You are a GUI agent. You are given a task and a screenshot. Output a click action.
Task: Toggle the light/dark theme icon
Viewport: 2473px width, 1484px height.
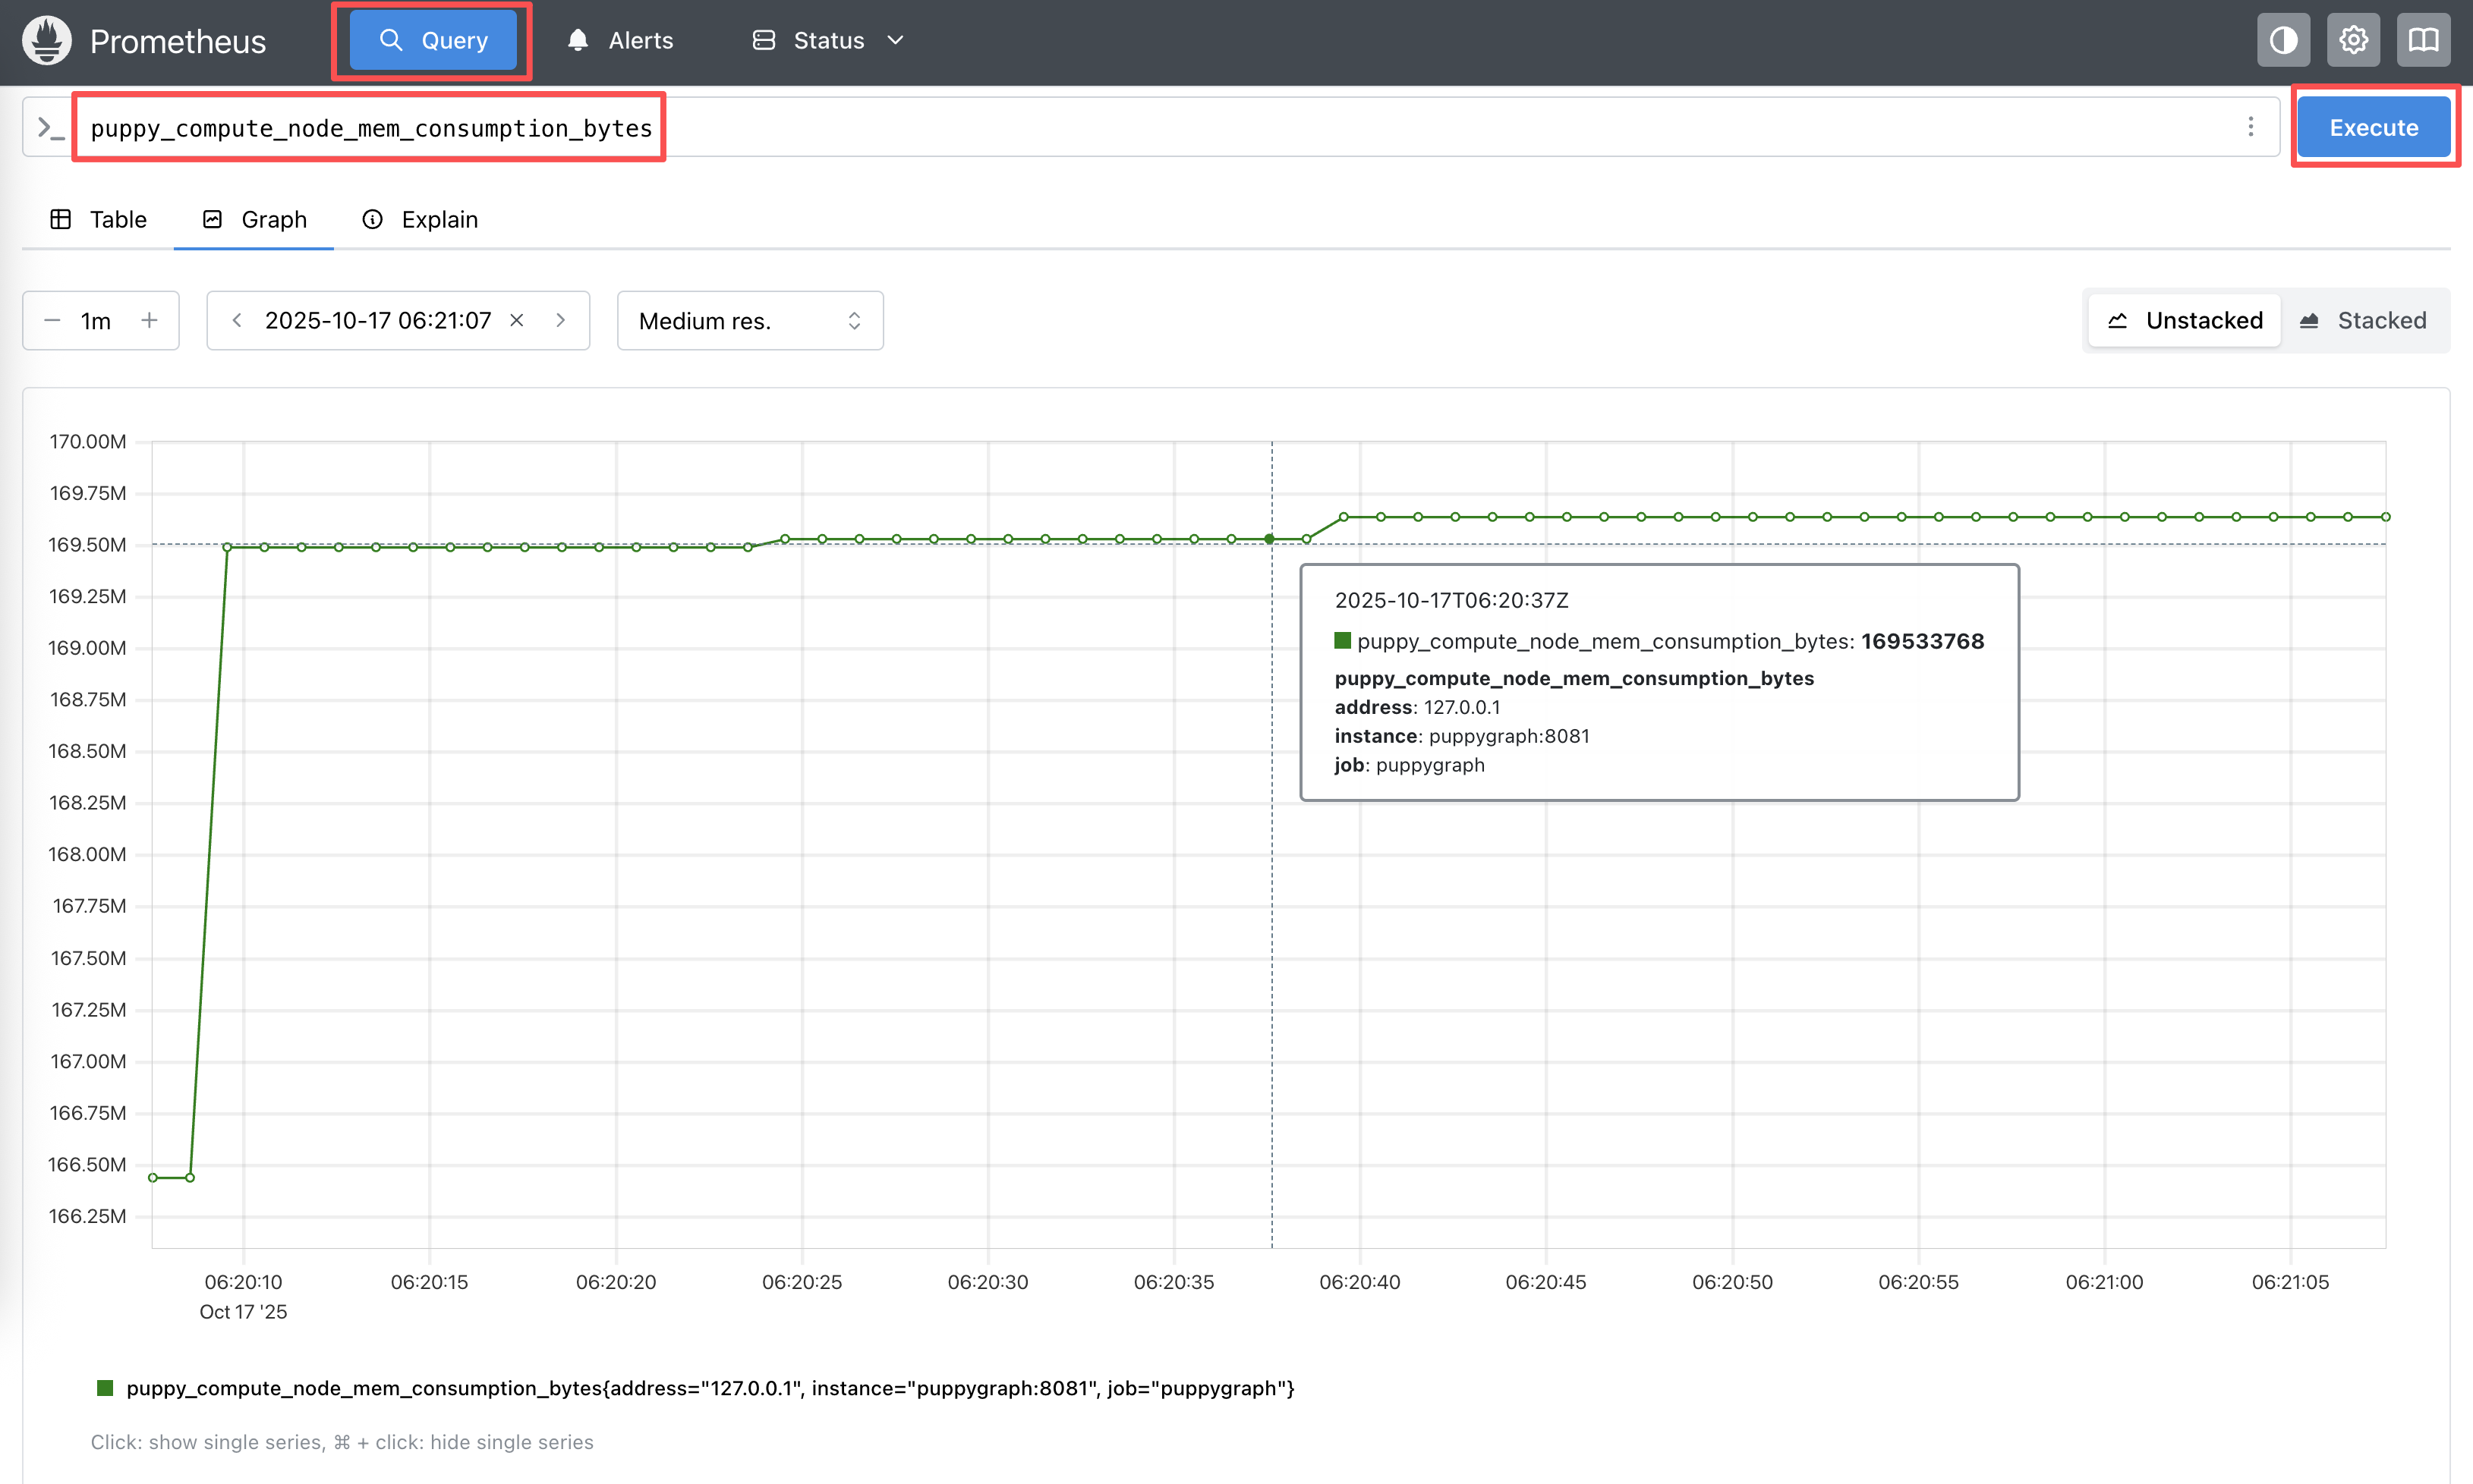[2283, 40]
